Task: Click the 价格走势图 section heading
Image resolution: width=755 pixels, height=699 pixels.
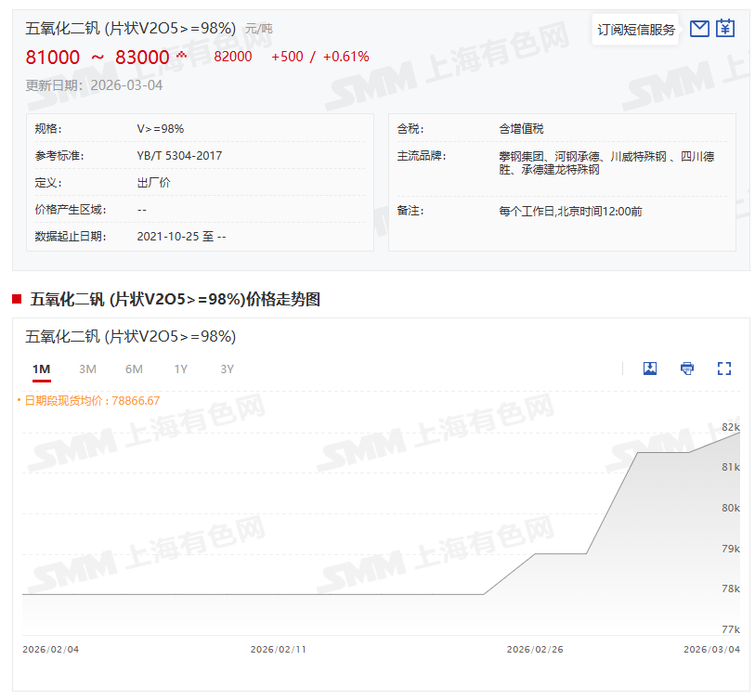Action: pos(175,299)
